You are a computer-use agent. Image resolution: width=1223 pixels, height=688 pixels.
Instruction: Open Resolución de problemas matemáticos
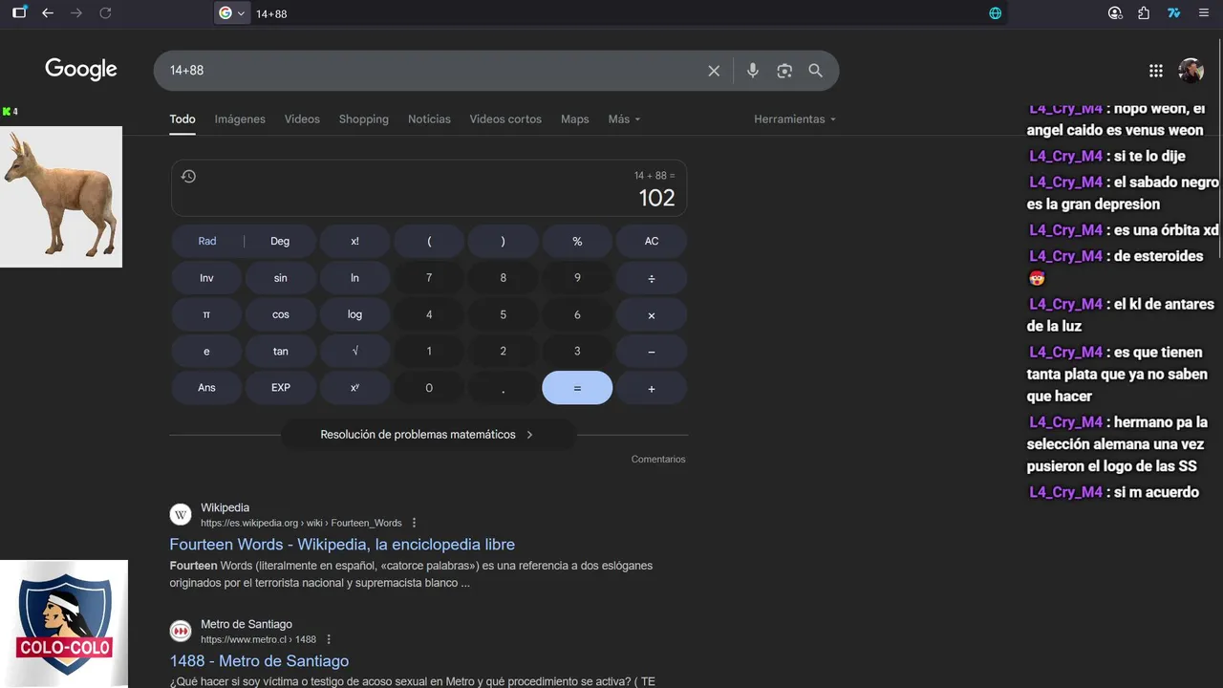pos(428,435)
